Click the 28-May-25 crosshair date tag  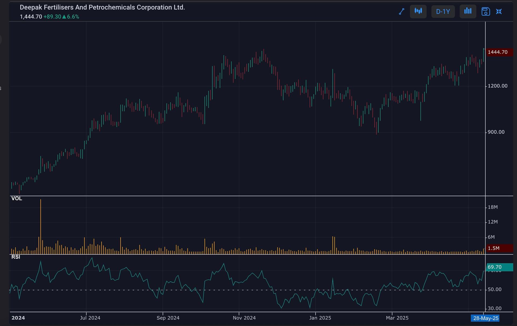click(486, 318)
